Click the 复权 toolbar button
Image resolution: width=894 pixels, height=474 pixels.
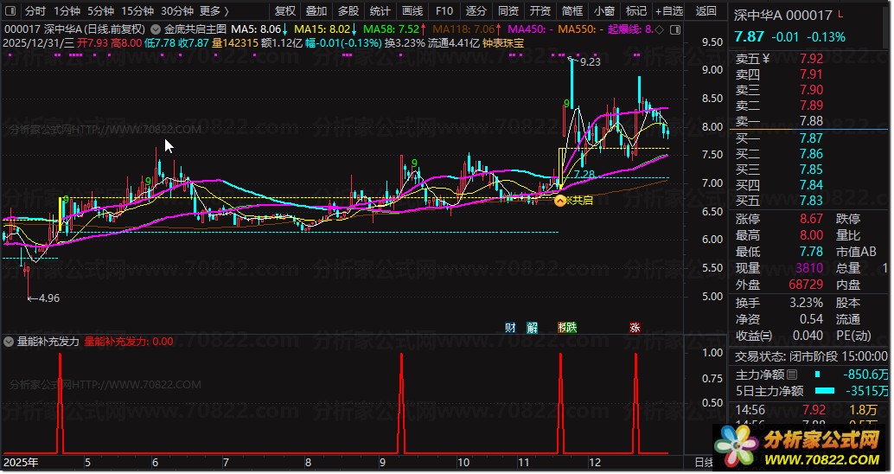click(x=284, y=11)
